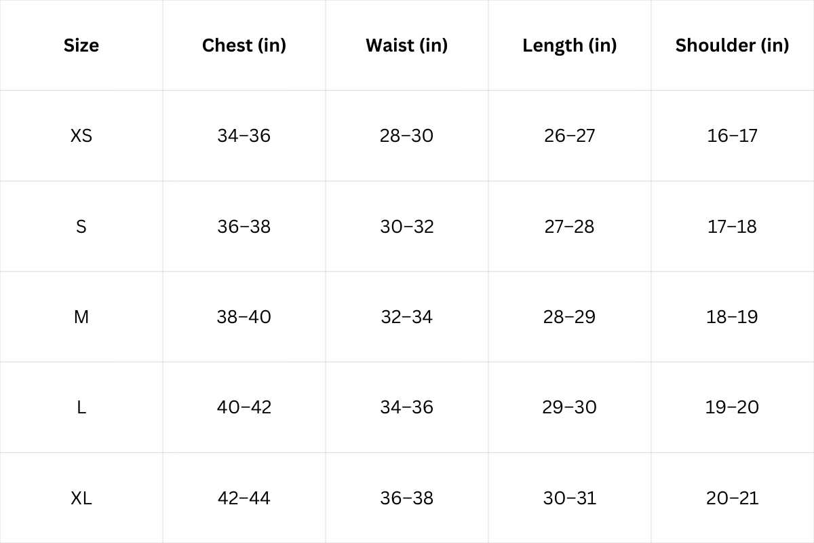Screen dimensions: 814x543
Task: Click XL shoulder value 20–21
Action: click(x=733, y=498)
